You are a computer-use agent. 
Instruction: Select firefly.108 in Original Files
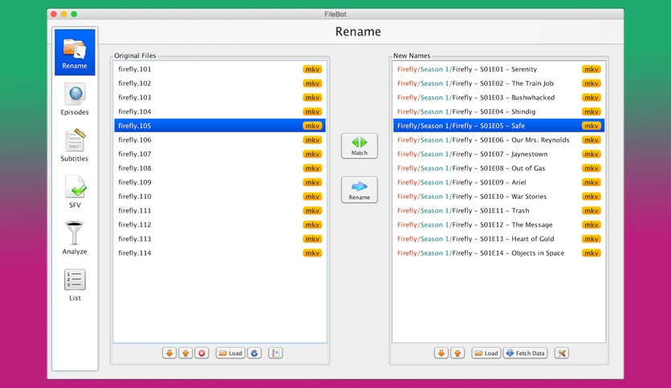pos(220,168)
